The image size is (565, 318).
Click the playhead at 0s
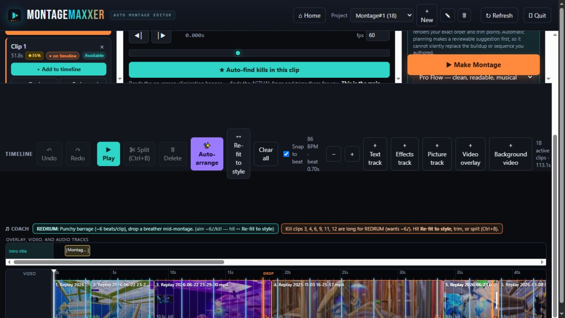pyautogui.click(x=54, y=271)
